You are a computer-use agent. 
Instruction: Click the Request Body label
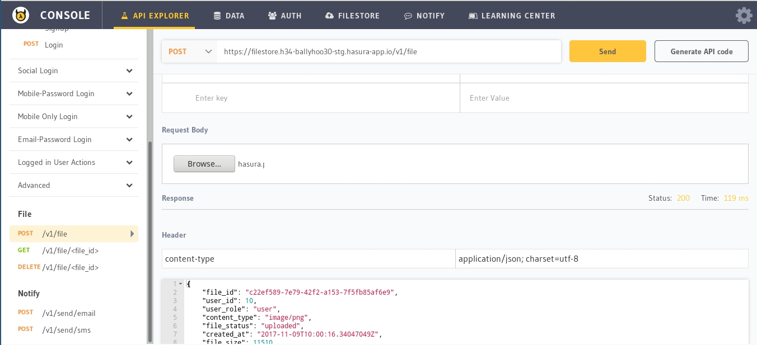[185, 130]
